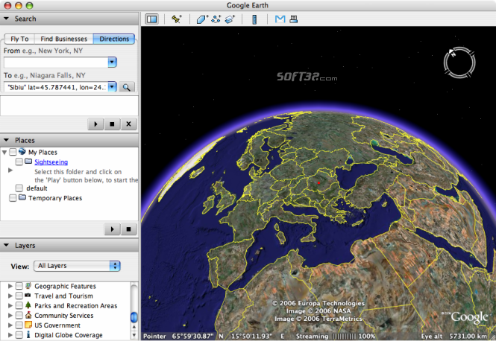
Task: Click the US Government layer icon
Action: [28, 325]
